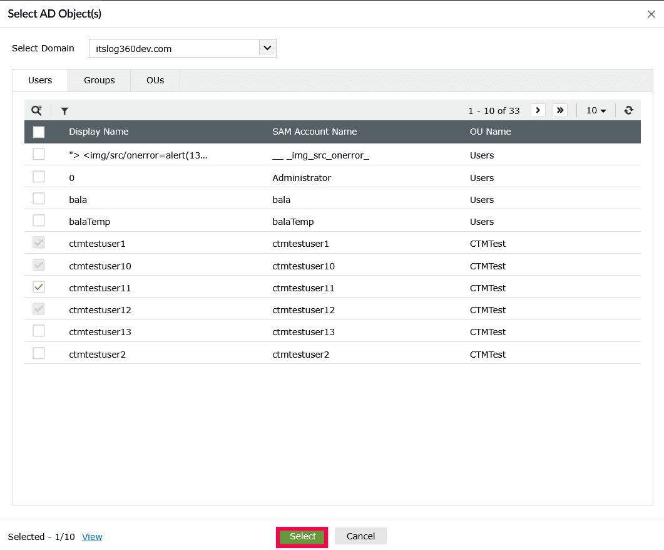Click the '1 - 10 of 33' pagination text
664x550 pixels.
click(494, 111)
